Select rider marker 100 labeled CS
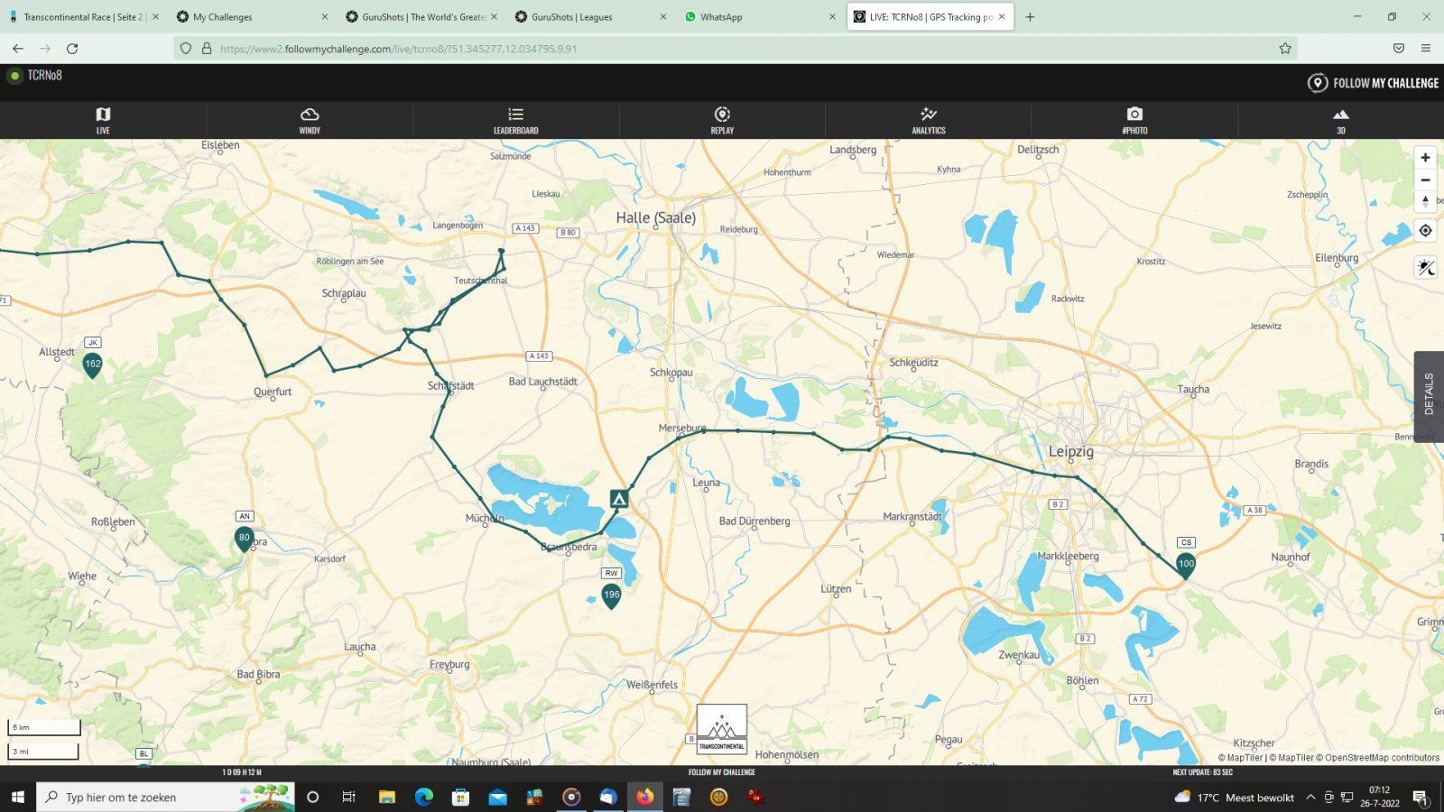 click(1186, 565)
